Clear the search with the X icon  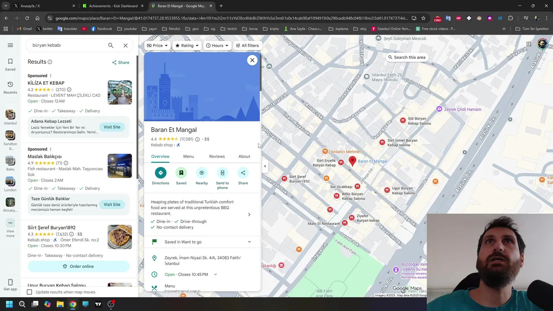(x=125, y=45)
